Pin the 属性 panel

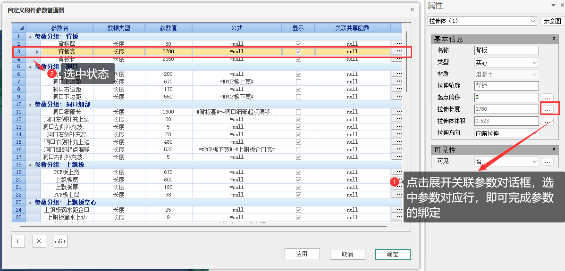point(553,5)
